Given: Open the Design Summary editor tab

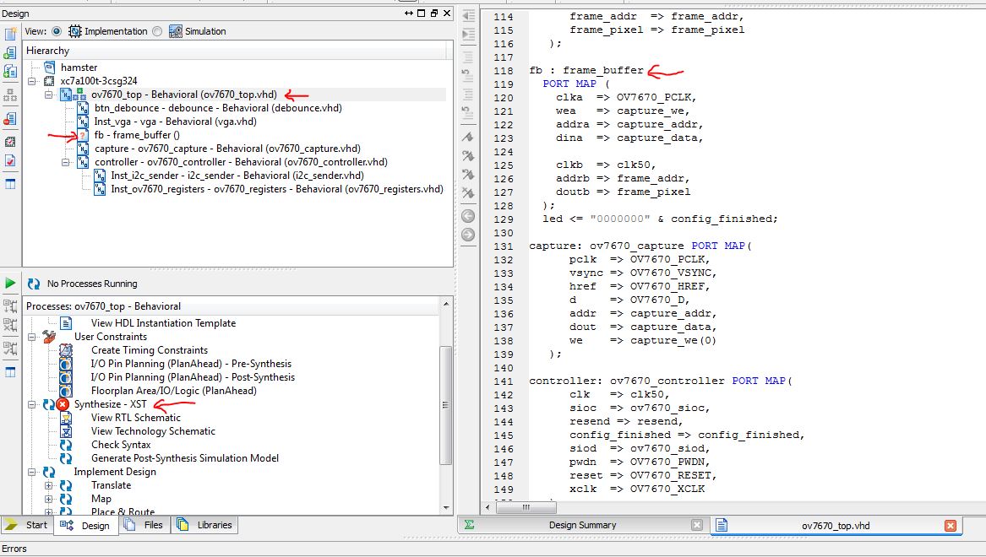Looking at the screenshot, I should (582, 525).
